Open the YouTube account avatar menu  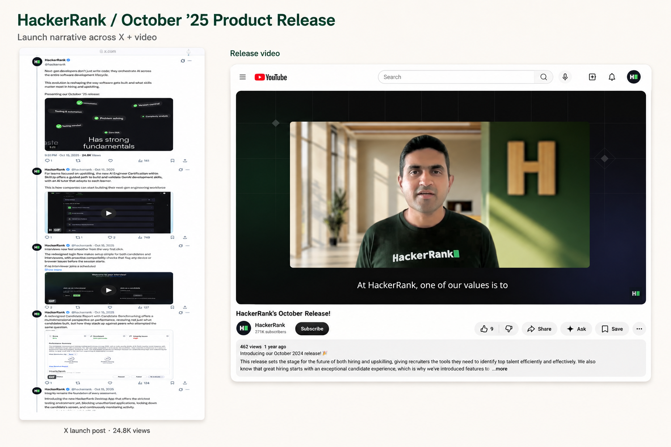point(633,77)
